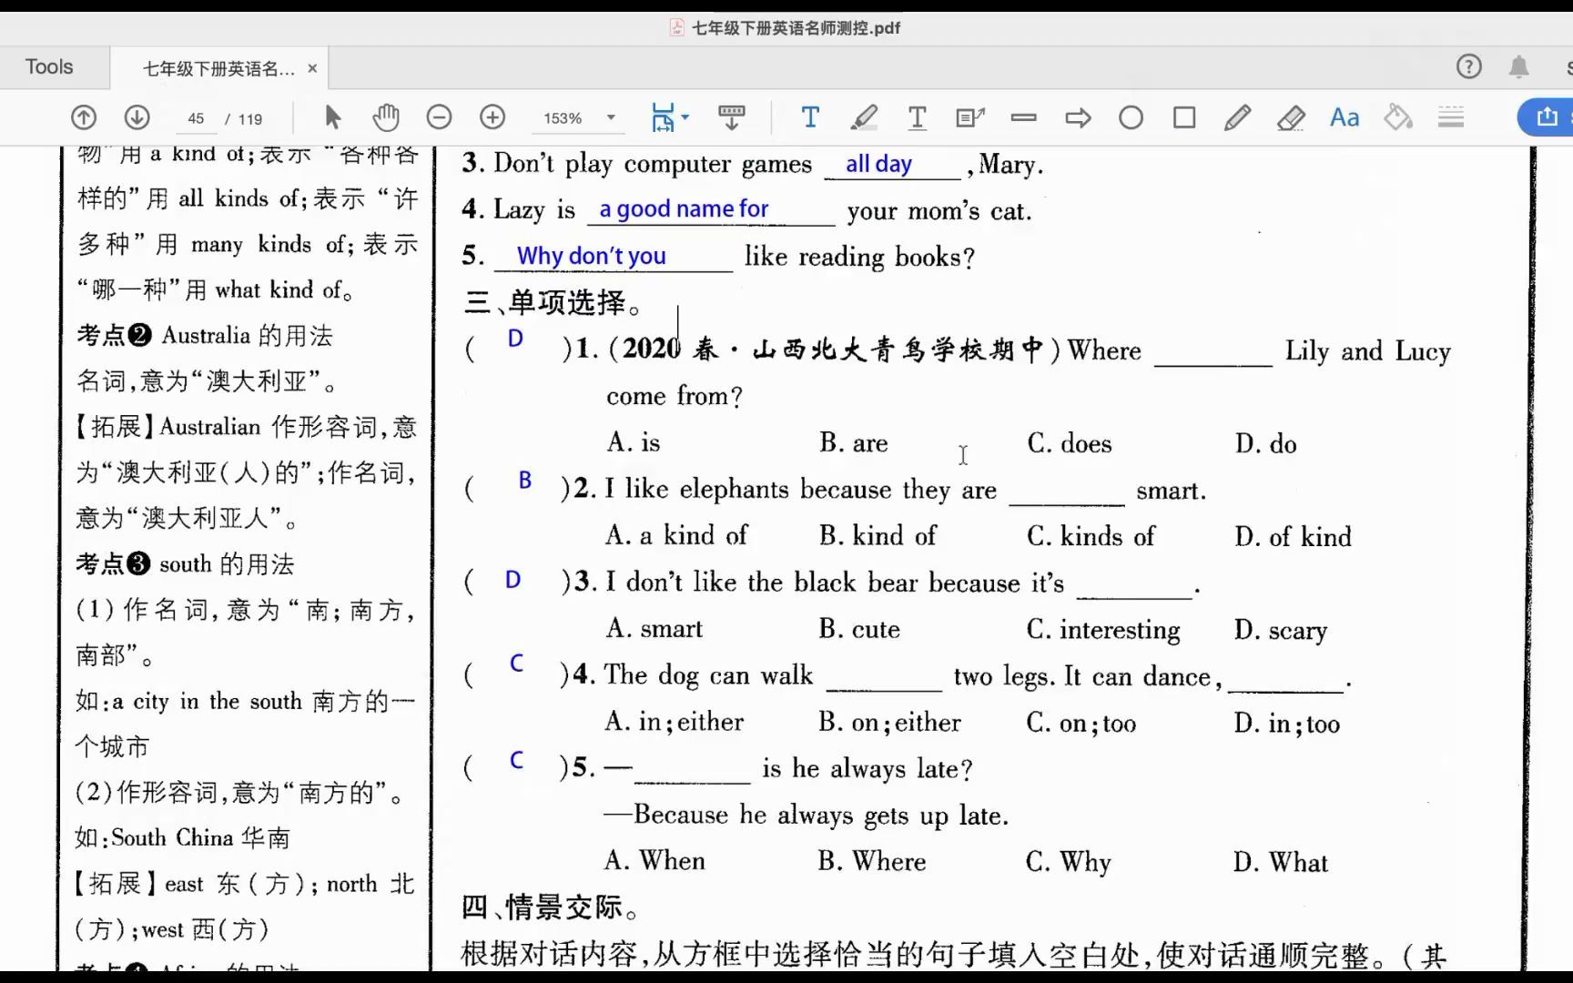1573x983 pixels.
Task: Open the Aa font settings
Action: click(x=1345, y=117)
